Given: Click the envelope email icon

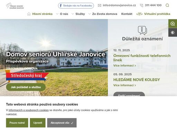Looking at the screenshot, I should tap(100, 5).
